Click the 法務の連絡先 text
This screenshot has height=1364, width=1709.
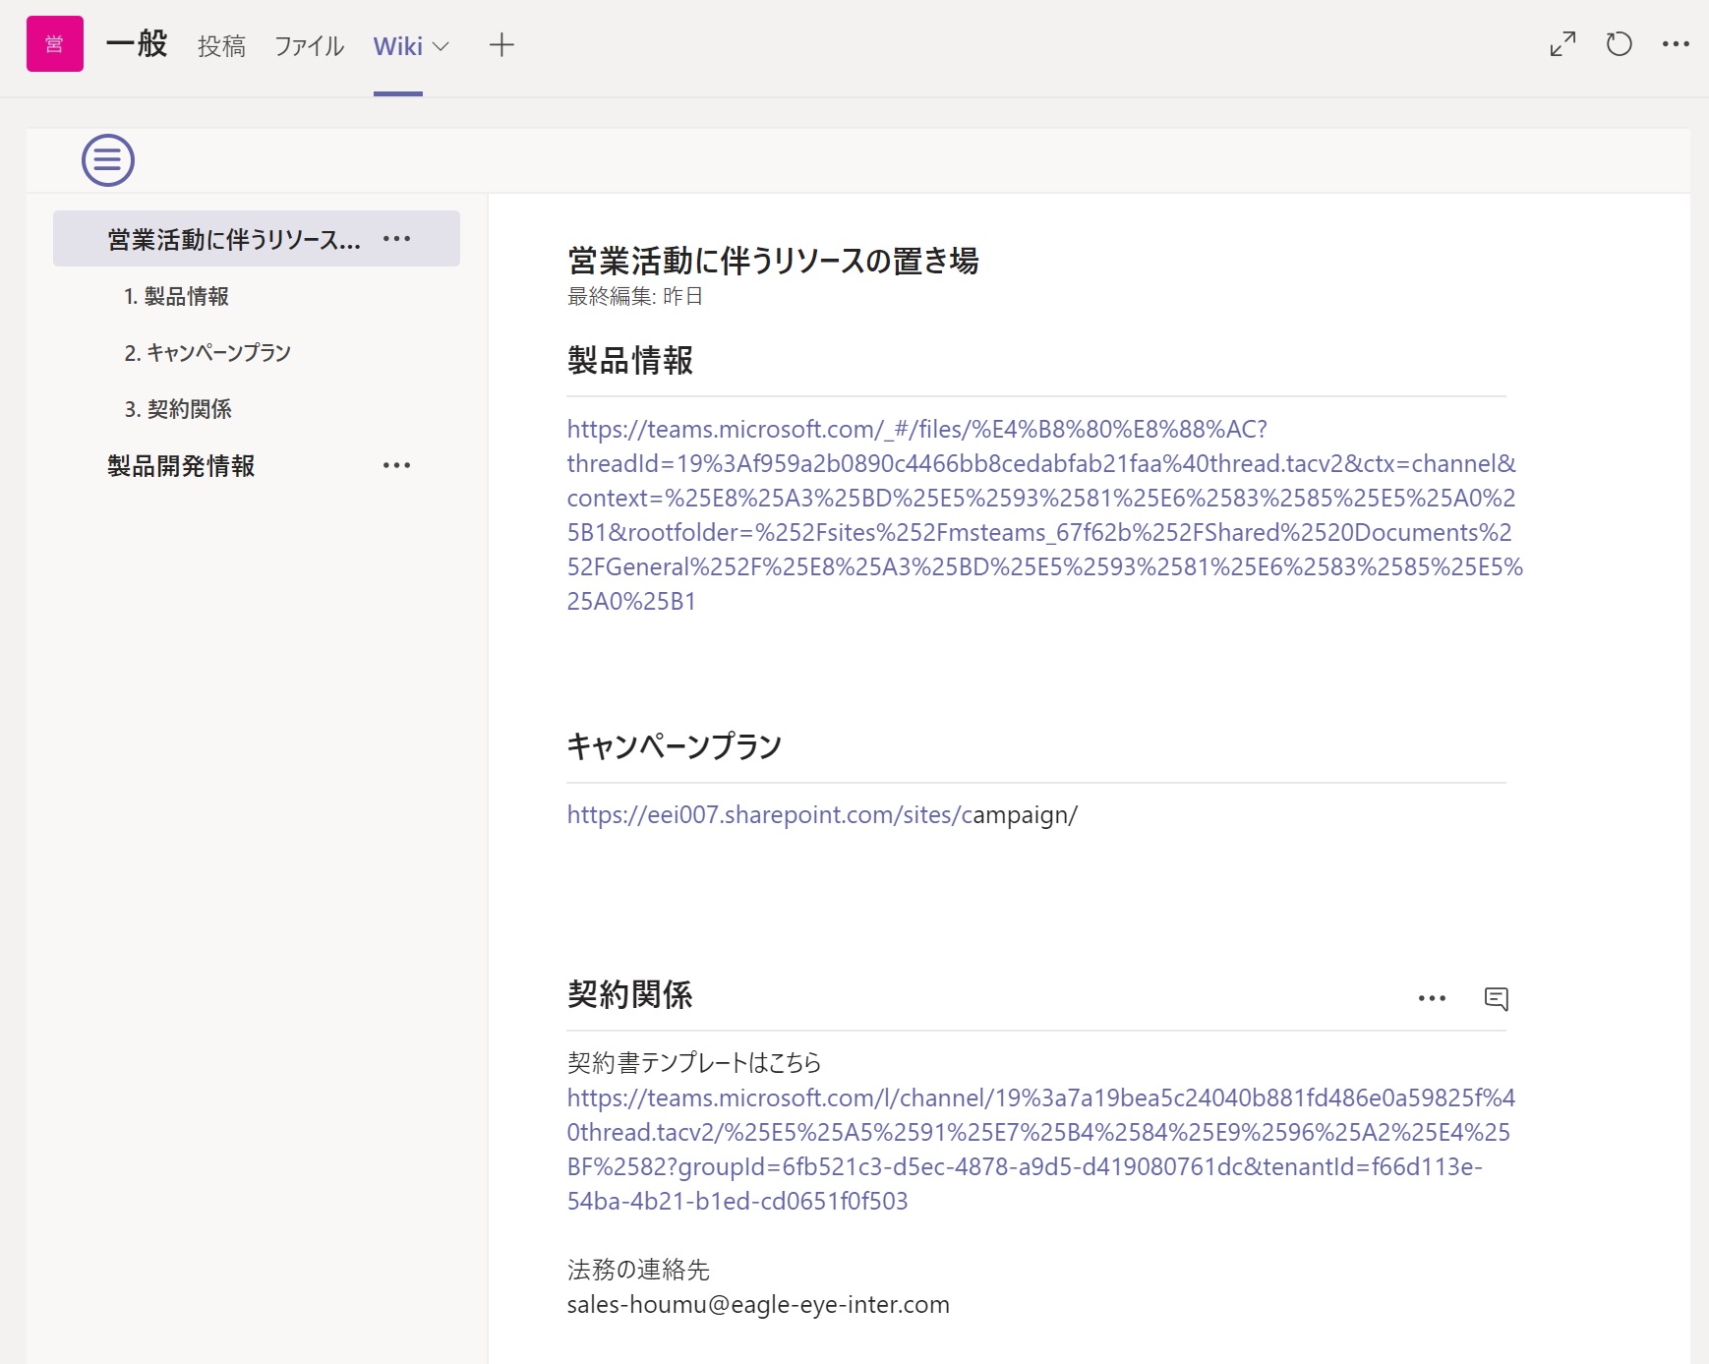(638, 1271)
